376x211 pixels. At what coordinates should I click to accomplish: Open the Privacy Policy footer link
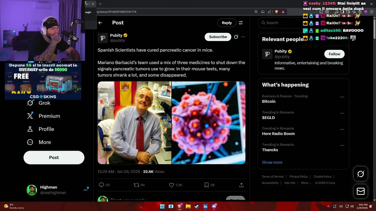point(298,176)
